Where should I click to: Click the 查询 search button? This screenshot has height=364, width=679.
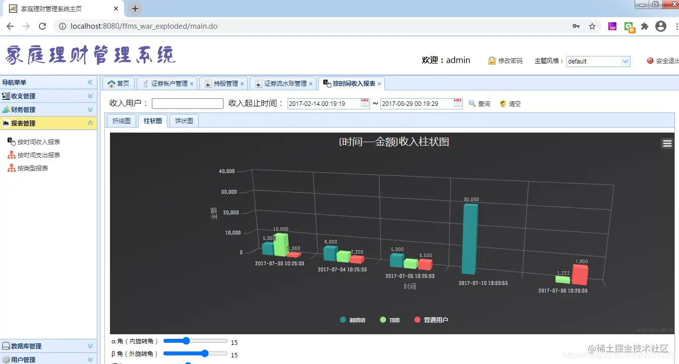[479, 103]
